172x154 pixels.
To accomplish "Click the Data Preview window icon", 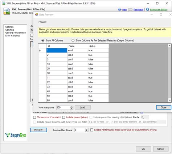I will point(37,14).
